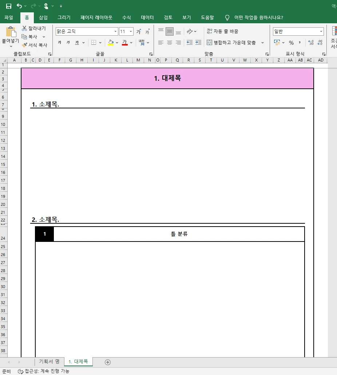Click the Undo arrow icon
Image resolution: width=337 pixels, height=375 pixels.
(x=19, y=6)
